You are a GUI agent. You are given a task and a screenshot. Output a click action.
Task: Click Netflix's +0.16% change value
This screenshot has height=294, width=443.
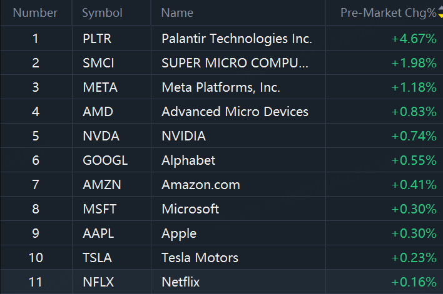coord(414,282)
